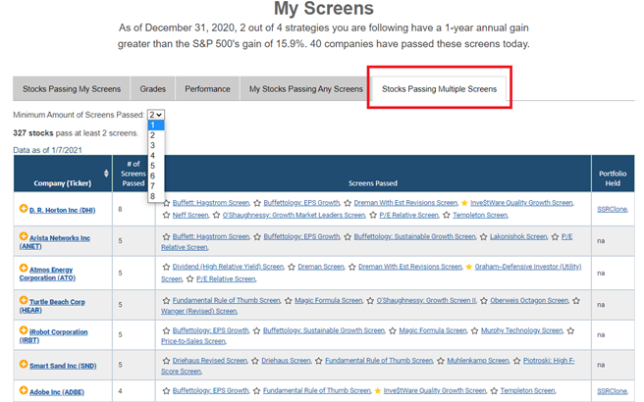
Task: Toggle gold star Inve$tWare Quality Growth in Adobe row
Action: (x=377, y=391)
